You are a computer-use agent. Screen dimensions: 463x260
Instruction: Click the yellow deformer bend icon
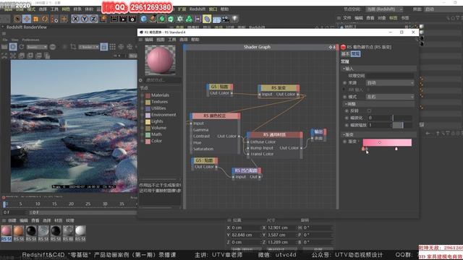[x=207, y=19]
